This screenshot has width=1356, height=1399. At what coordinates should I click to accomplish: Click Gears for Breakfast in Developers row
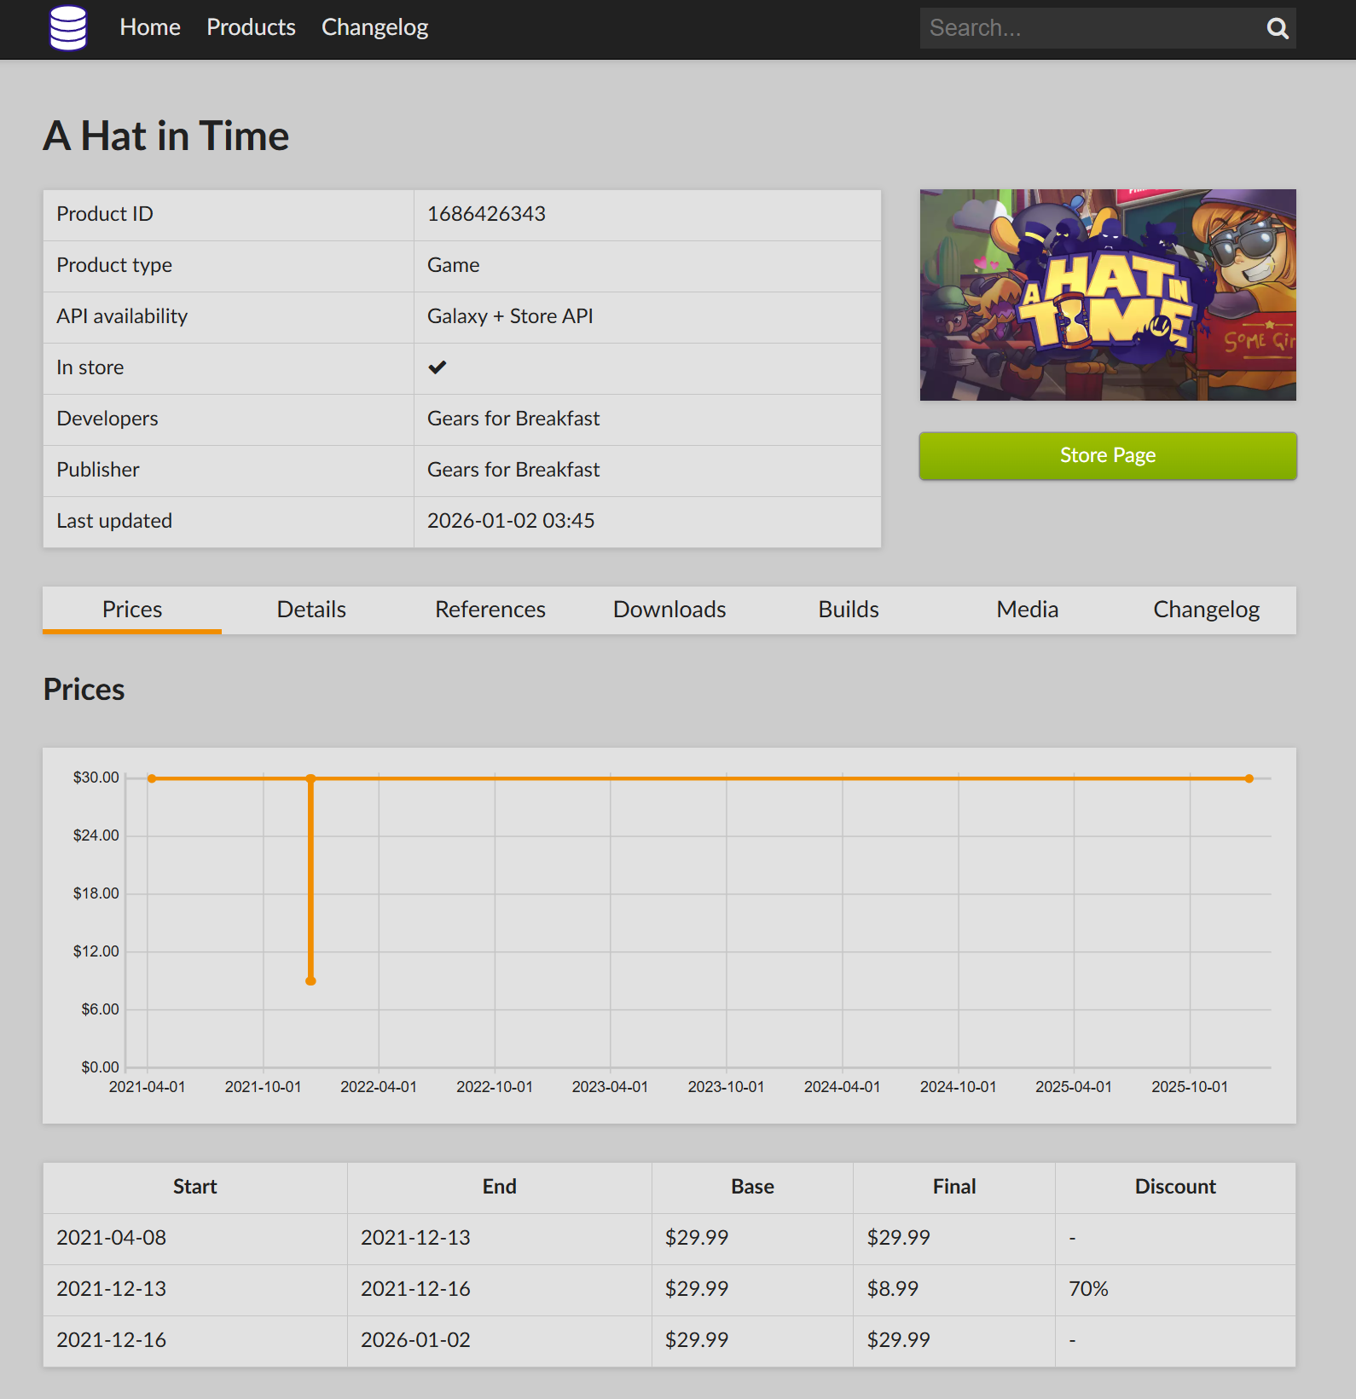tap(513, 419)
